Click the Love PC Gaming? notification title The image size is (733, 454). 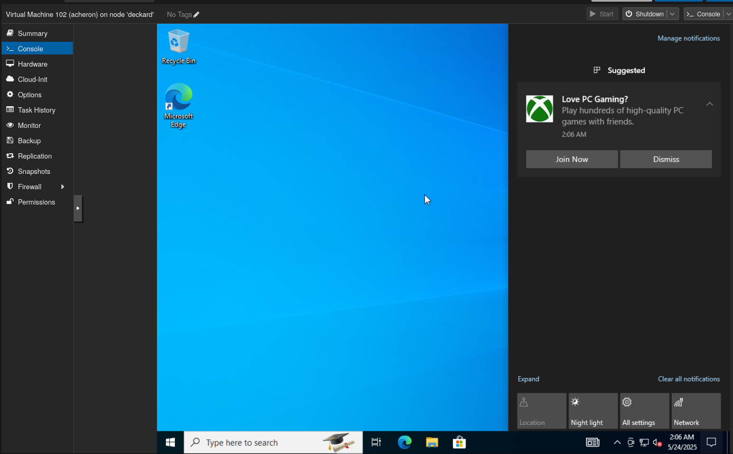pos(595,99)
